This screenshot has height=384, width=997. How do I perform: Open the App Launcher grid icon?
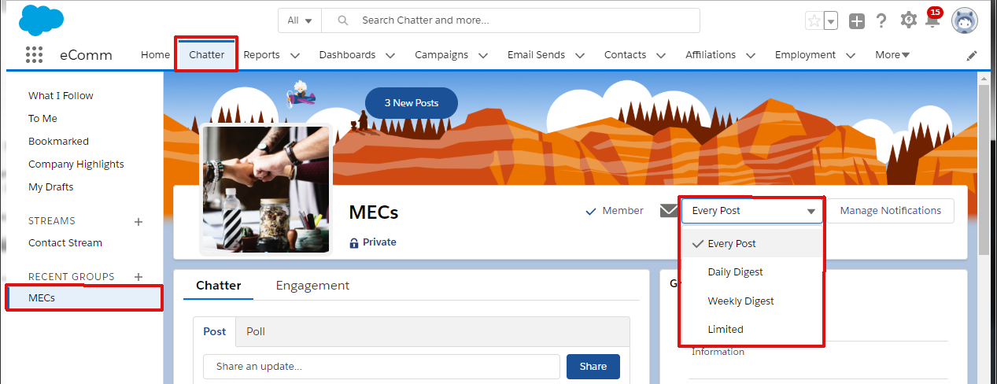[x=34, y=55]
